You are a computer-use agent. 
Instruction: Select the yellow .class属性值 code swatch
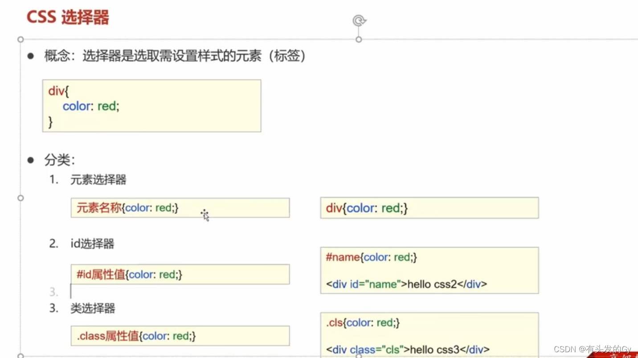[x=180, y=336]
